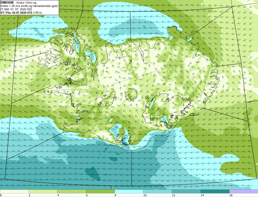Click the legend label '2'
The image size is (258, 197).
point(30,195)
